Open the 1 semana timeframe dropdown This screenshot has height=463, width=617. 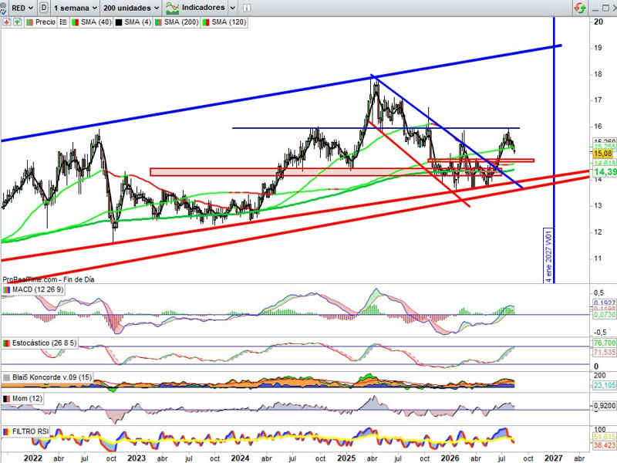75,8
